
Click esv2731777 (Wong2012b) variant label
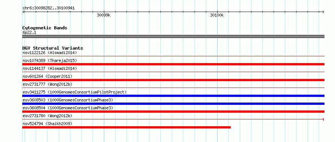(47, 84)
